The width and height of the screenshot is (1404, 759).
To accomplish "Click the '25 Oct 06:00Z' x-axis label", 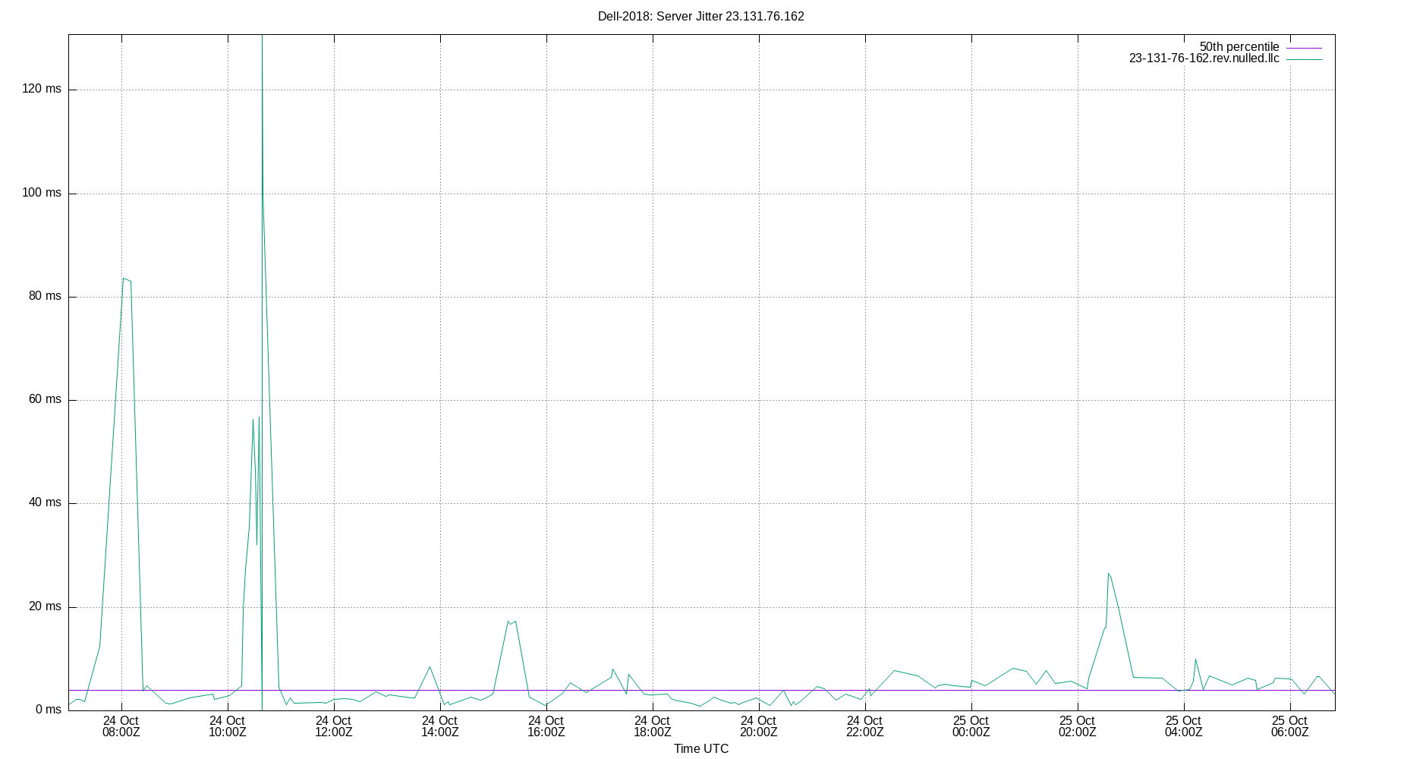I will point(1289,726).
